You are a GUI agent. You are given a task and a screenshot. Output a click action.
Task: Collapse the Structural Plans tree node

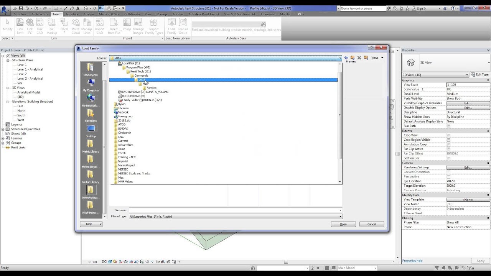click(x=8, y=60)
